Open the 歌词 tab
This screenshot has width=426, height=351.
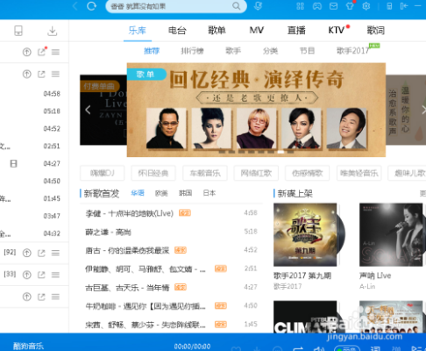tap(376, 31)
